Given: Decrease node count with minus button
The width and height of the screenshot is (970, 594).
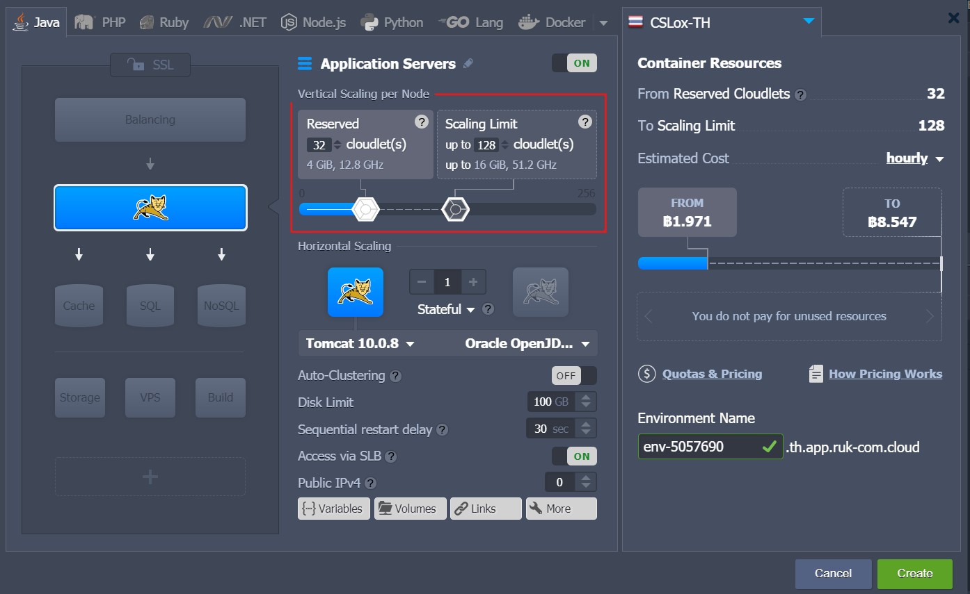Looking at the screenshot, I should [422, 282].
